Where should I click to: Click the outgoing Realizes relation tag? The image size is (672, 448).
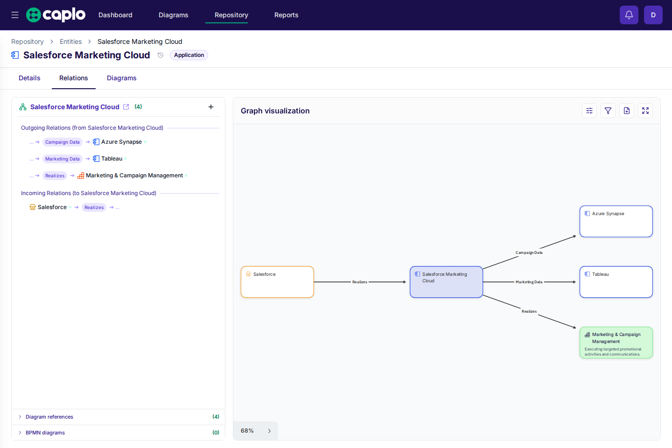coord(55,175)
